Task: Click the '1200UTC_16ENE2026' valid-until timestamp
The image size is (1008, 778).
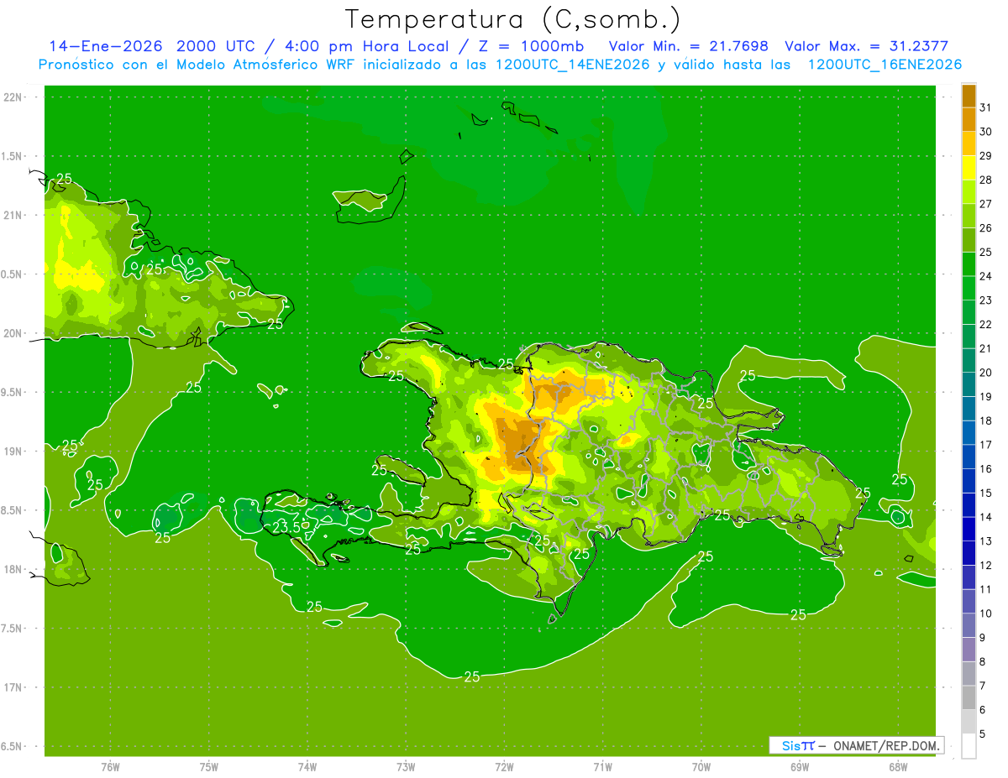Action: pos(885,65)
